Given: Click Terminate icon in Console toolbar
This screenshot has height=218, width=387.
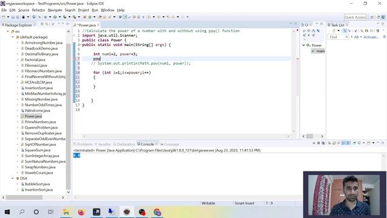Looking at the screenshot, I should click(314, 143).
